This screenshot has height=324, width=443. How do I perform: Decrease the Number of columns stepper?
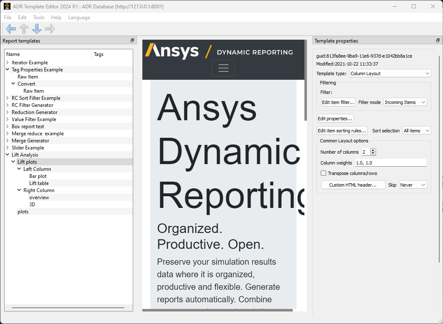(373, 153)
